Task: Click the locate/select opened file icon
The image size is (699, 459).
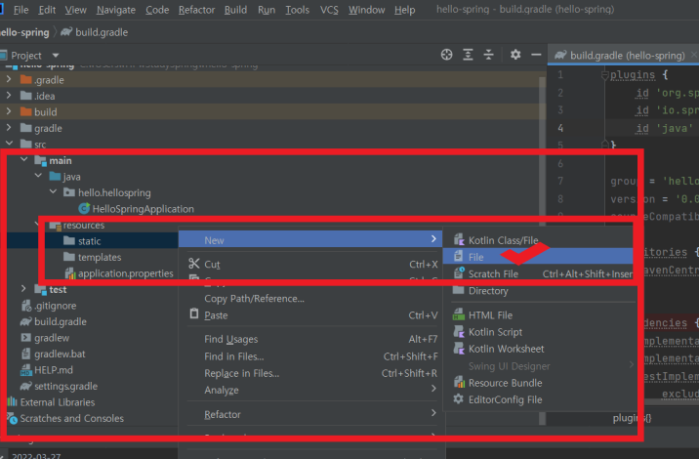Action: [x=446, y=55]
